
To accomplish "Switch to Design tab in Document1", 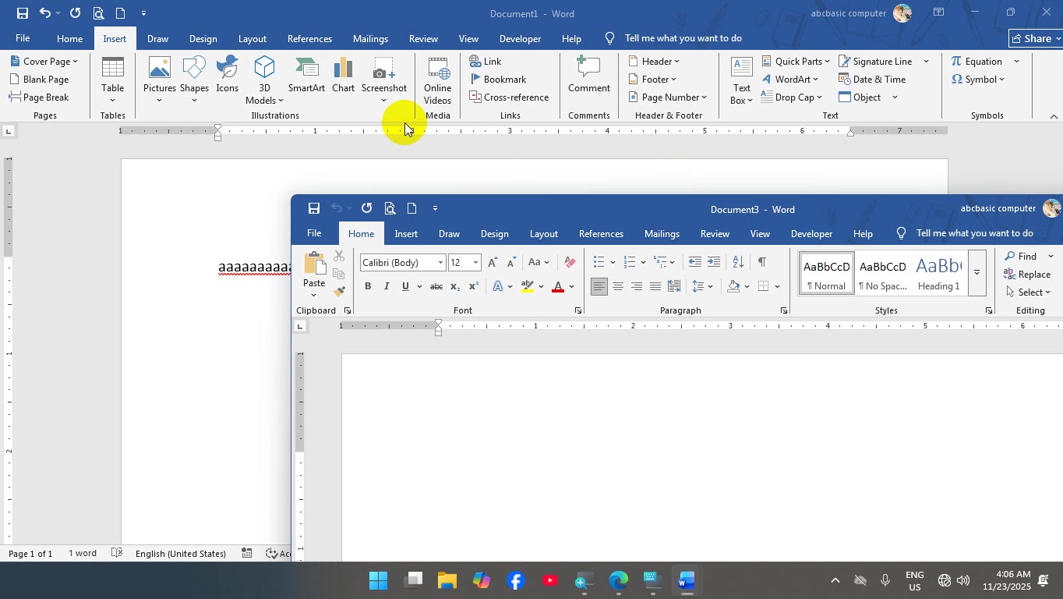I will (x=203, y=39).
